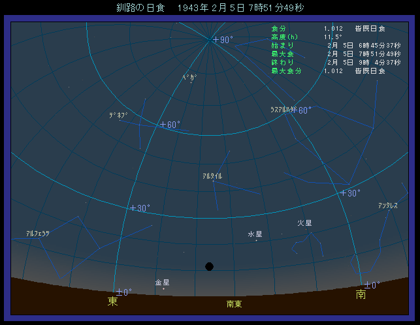420x325 pixels.
Task: Click the +30° label on the left meridian
Action: [x=140, y=208]
